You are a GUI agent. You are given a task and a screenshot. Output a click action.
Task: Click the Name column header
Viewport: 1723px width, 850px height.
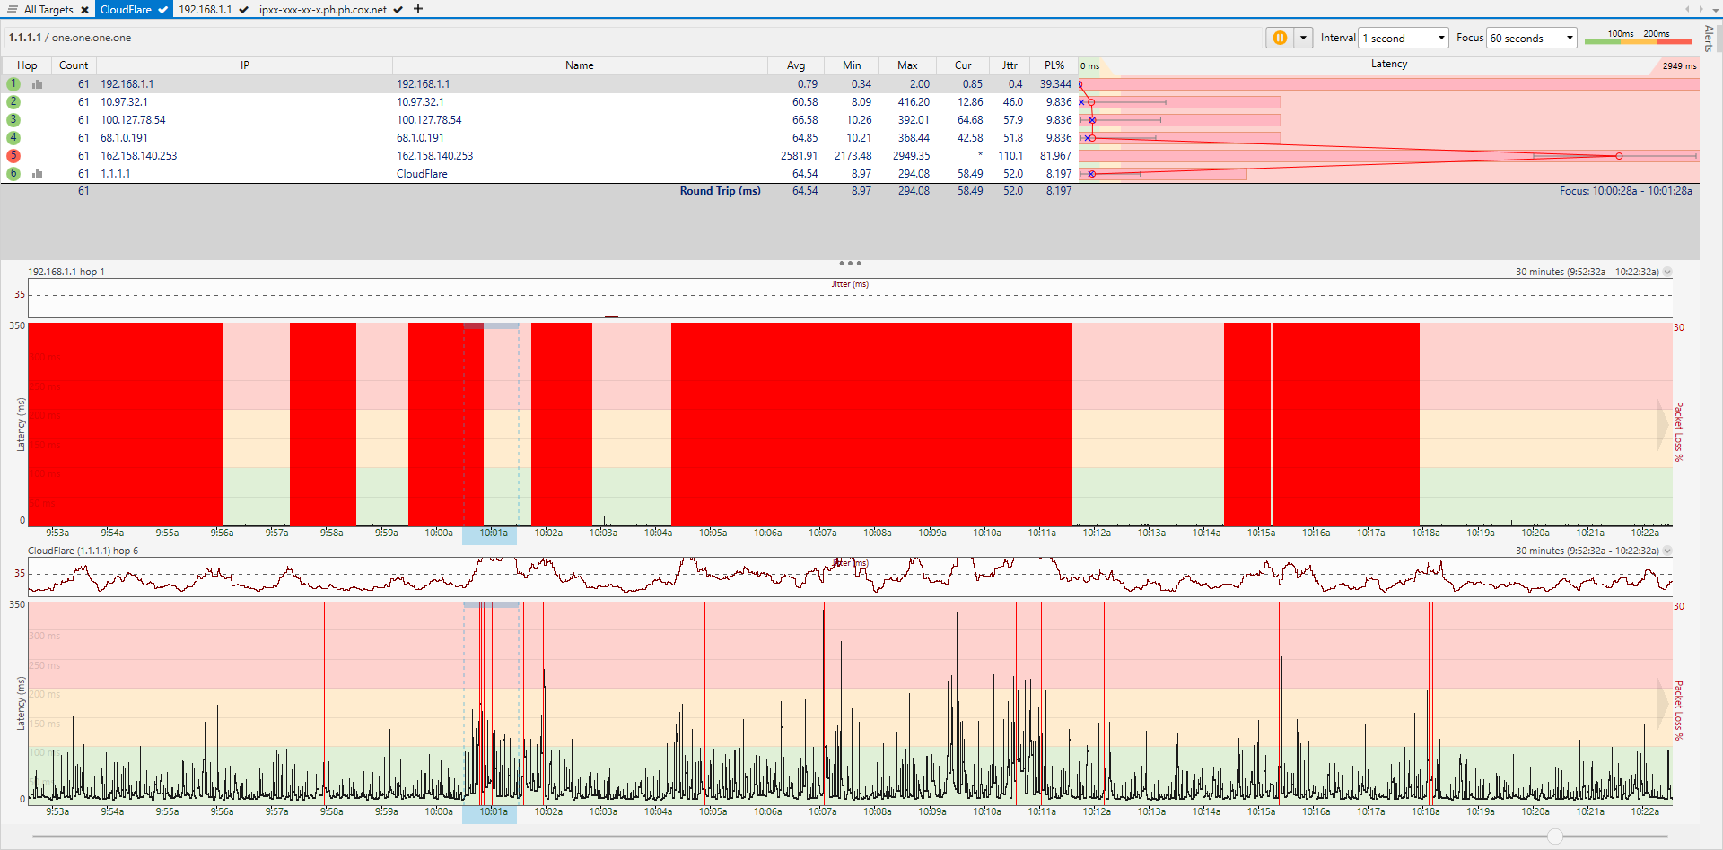pos(580,65)
